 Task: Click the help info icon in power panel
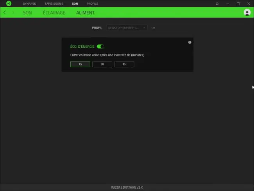[190, 42]
